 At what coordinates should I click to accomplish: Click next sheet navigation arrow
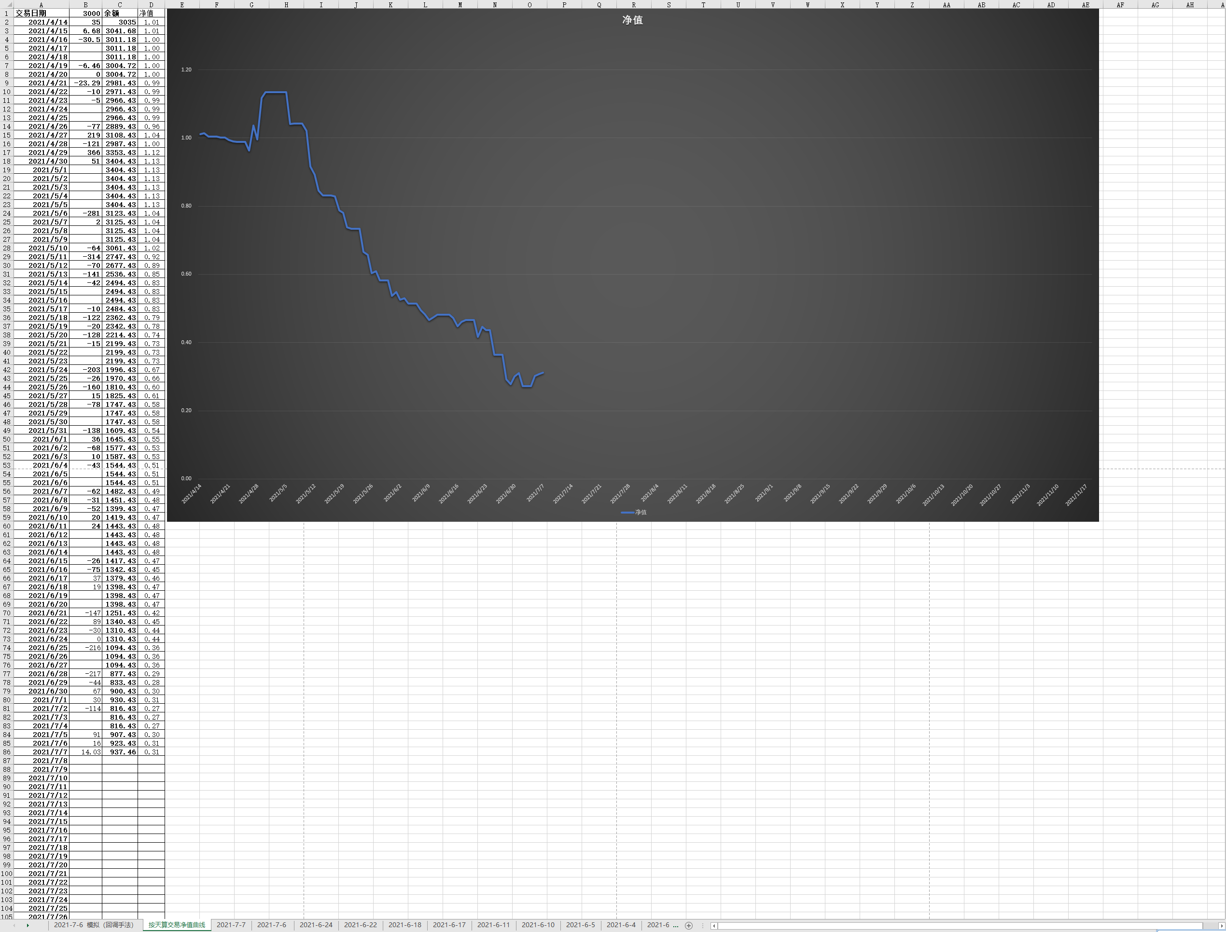[x=28, y=925]
